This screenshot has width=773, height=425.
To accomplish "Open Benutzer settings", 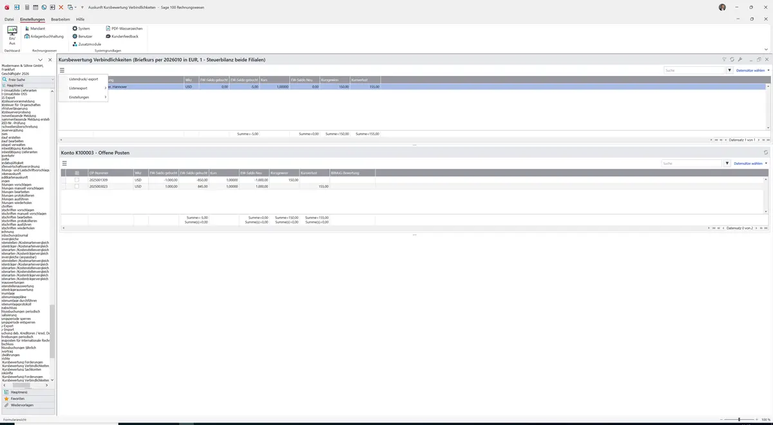I will (x=82, y=36).
